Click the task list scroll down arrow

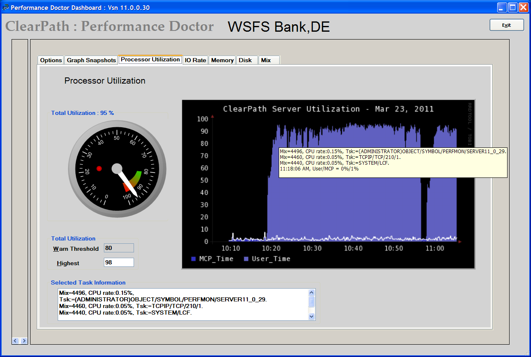pos(312,317)
